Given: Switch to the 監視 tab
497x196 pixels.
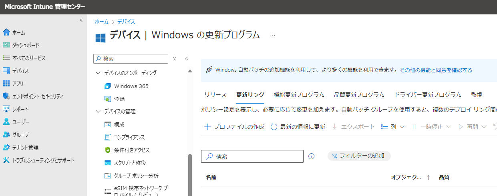Looking at the screenshot, I should 477,95.
